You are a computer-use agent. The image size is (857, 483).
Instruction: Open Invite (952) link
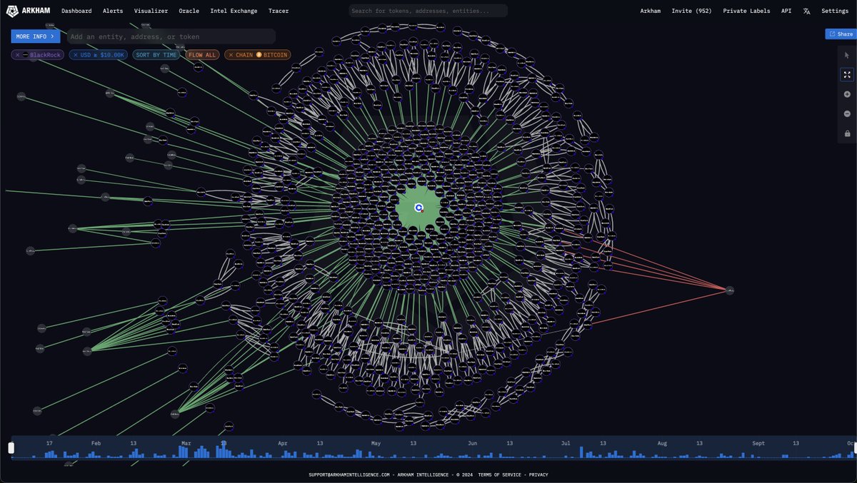pyautogui.click(x=692, y=11)
